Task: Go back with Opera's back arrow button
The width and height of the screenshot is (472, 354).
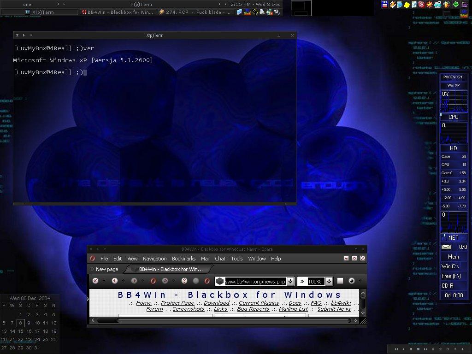Action: (x=115, y=281)
